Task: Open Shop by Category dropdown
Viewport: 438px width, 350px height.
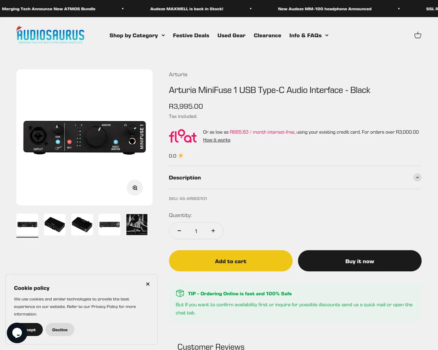Action: point(137,35)
